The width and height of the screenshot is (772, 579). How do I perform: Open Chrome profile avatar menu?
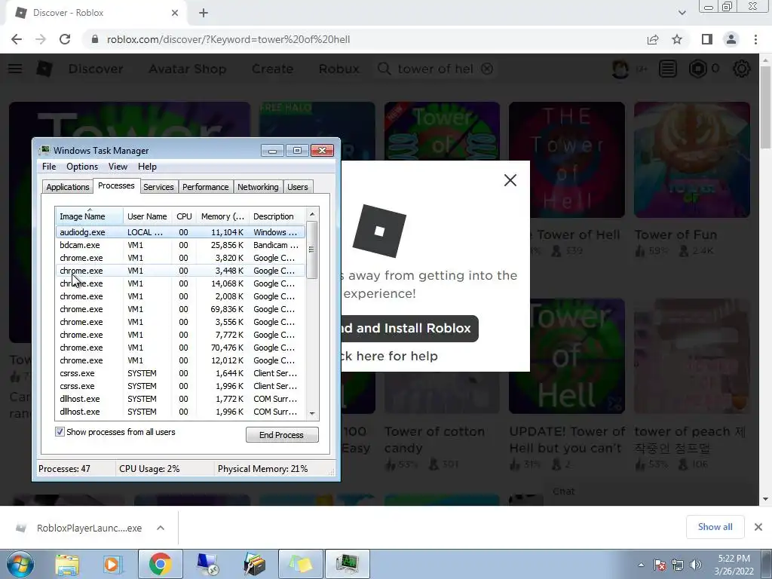pos(731,39)
